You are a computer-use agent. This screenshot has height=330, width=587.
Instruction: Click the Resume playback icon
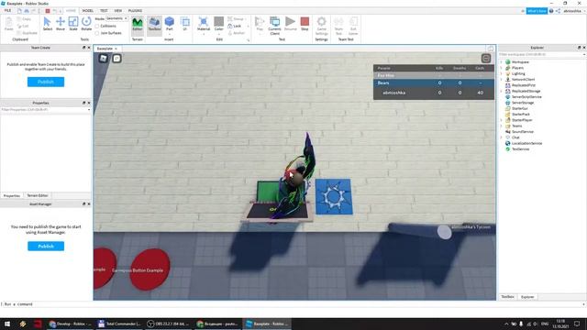pos(290,21)
